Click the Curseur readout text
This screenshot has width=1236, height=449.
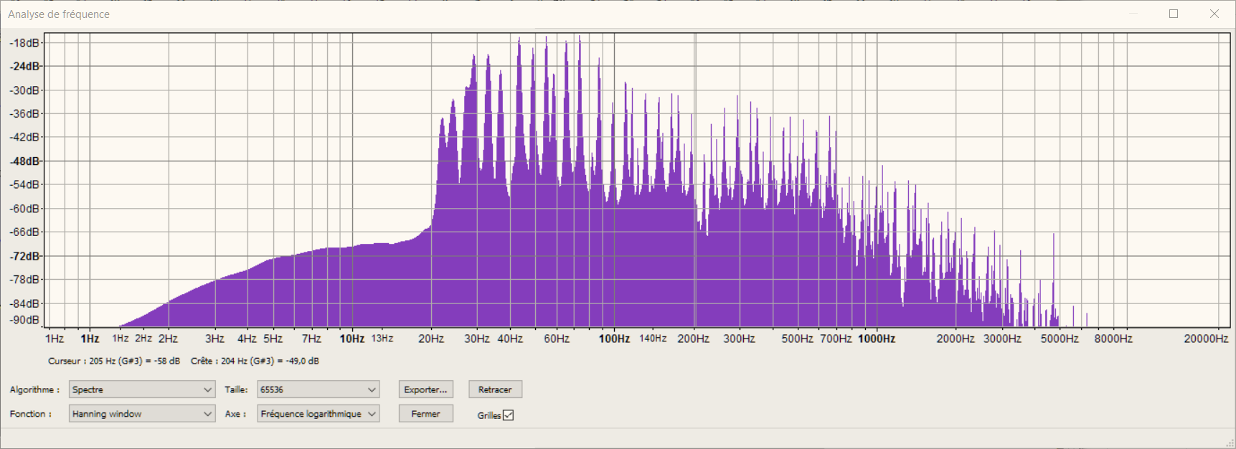pos(114,361)
